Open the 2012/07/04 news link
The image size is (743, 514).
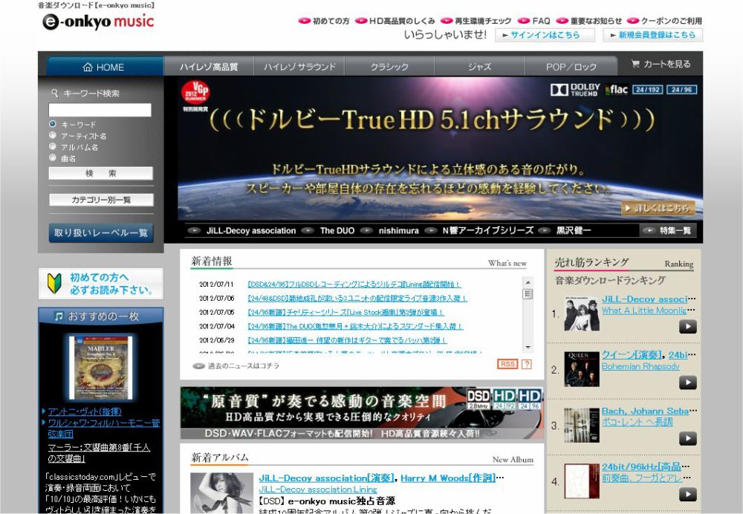point(355,326)
